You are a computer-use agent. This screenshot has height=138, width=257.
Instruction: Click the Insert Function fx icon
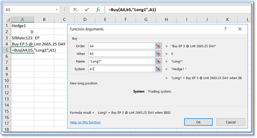[x=98, y=10]
